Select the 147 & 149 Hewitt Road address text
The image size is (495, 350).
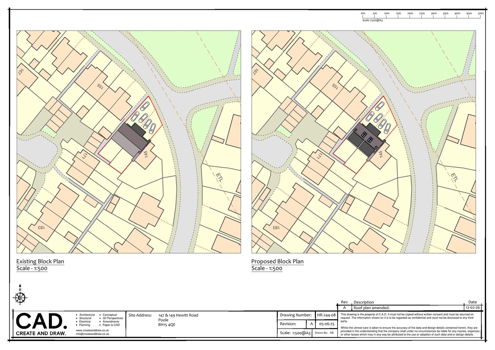(x=178, y=315)
